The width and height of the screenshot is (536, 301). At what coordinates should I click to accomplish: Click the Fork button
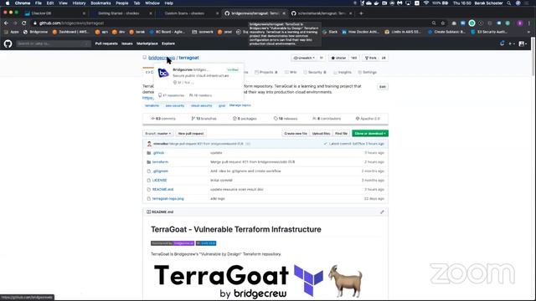pos(371,58)
